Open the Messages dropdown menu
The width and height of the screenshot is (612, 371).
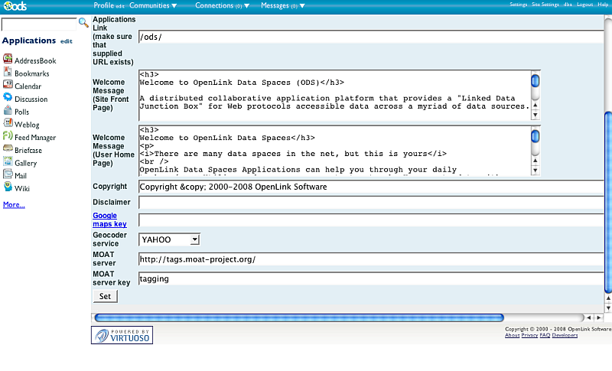pyautogui.click(x=282, y=5)
